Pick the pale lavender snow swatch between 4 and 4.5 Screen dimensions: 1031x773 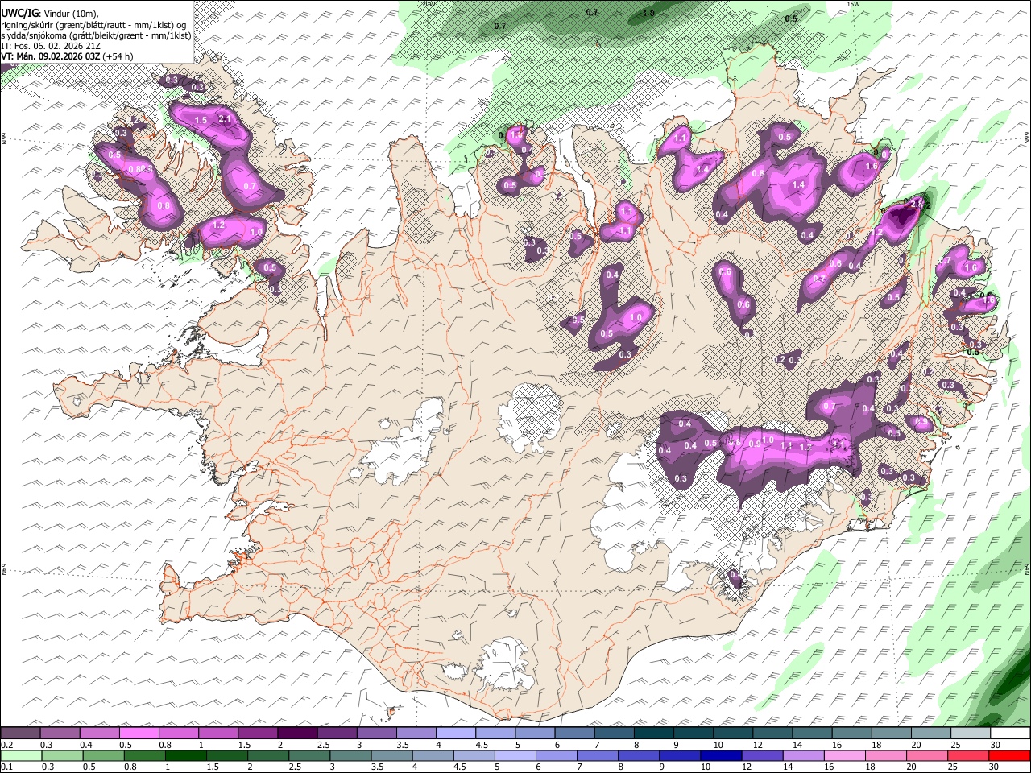456,733
